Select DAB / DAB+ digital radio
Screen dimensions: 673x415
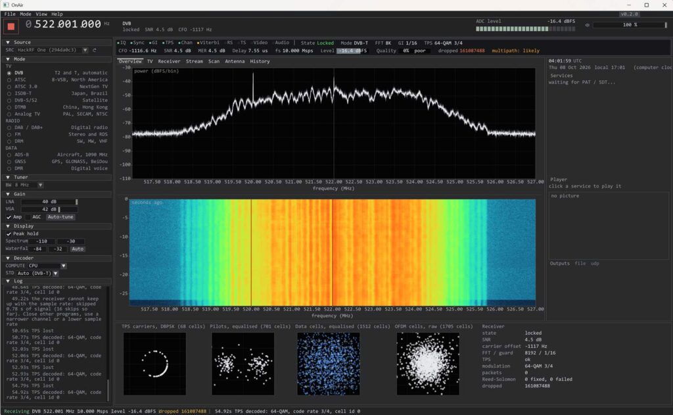(x=9, y=128)
